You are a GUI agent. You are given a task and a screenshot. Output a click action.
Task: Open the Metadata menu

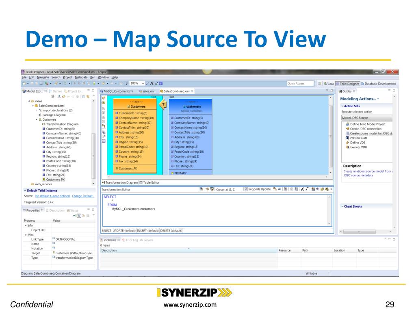pos(81,77)
